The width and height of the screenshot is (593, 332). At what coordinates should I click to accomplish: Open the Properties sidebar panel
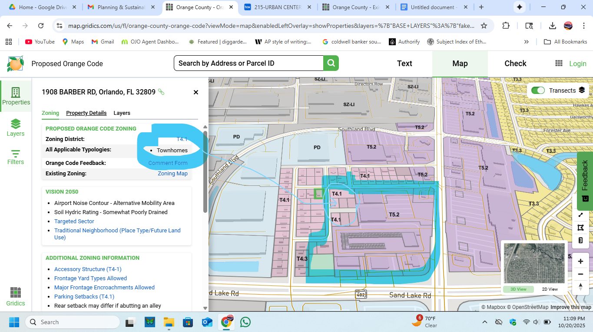click(16, 96)
